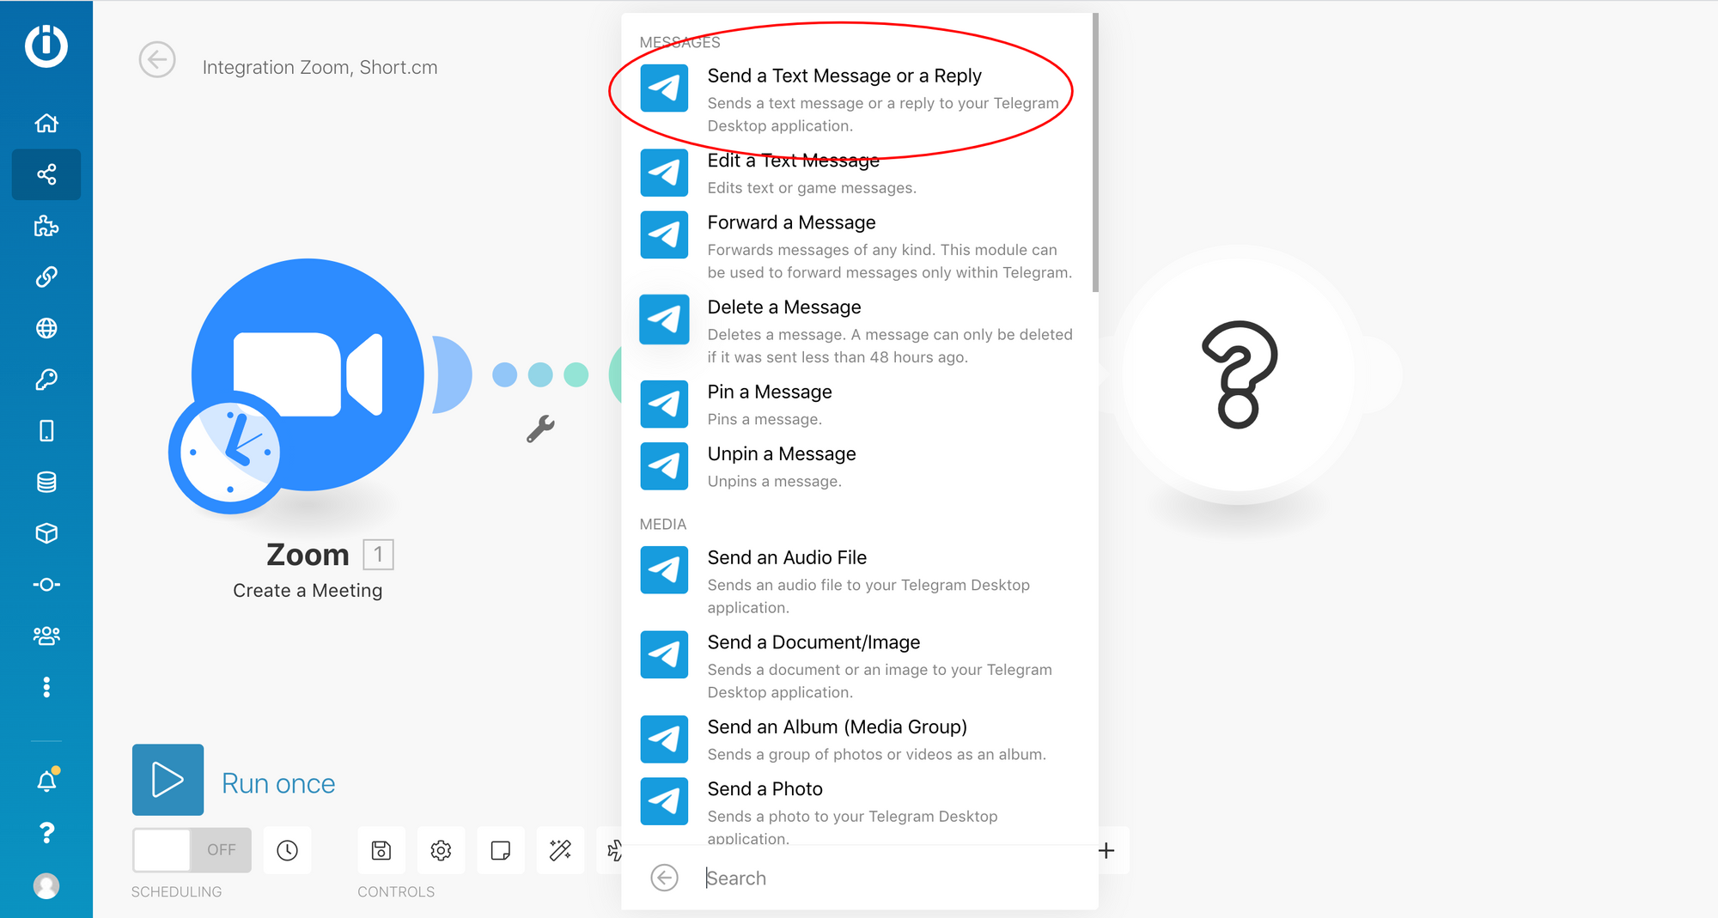Open the three-dot More menu in sidebar
Image resolution: width=1718 pixels, height=918 pixels.
46,687
